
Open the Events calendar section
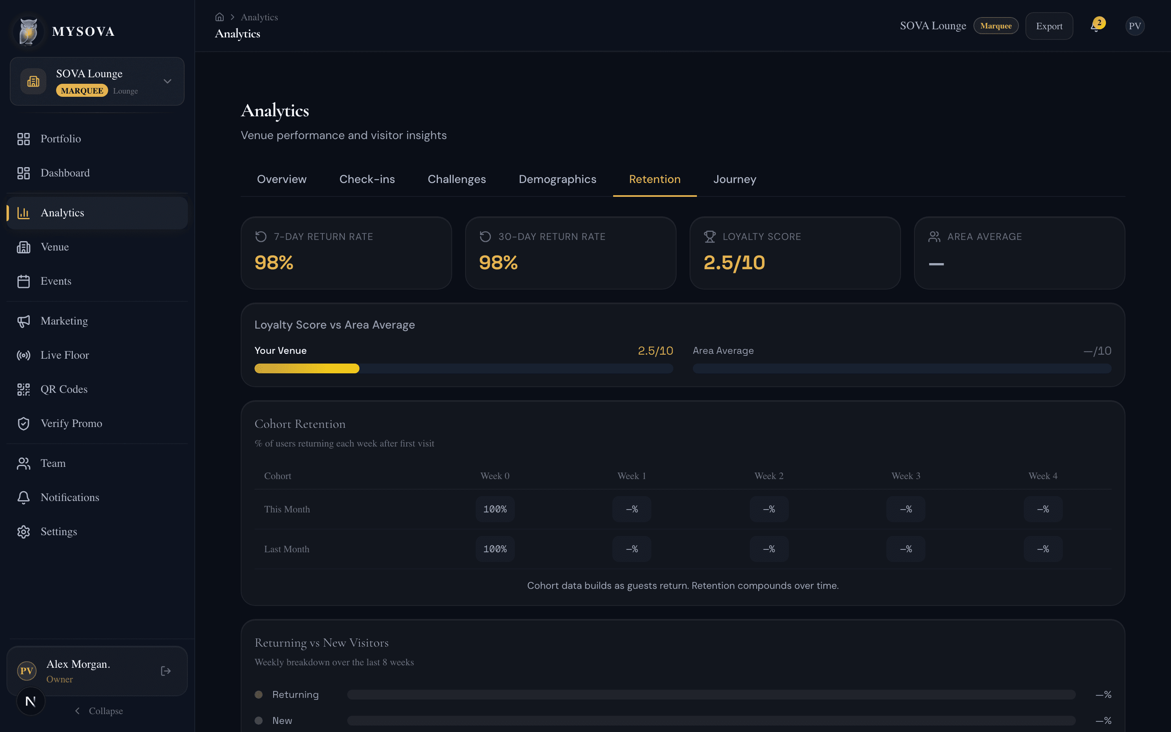(56, 281)
